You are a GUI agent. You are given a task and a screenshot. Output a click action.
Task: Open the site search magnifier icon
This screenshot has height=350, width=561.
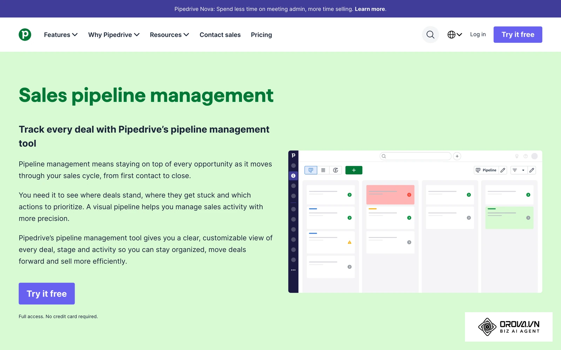[x=430, y=35]
